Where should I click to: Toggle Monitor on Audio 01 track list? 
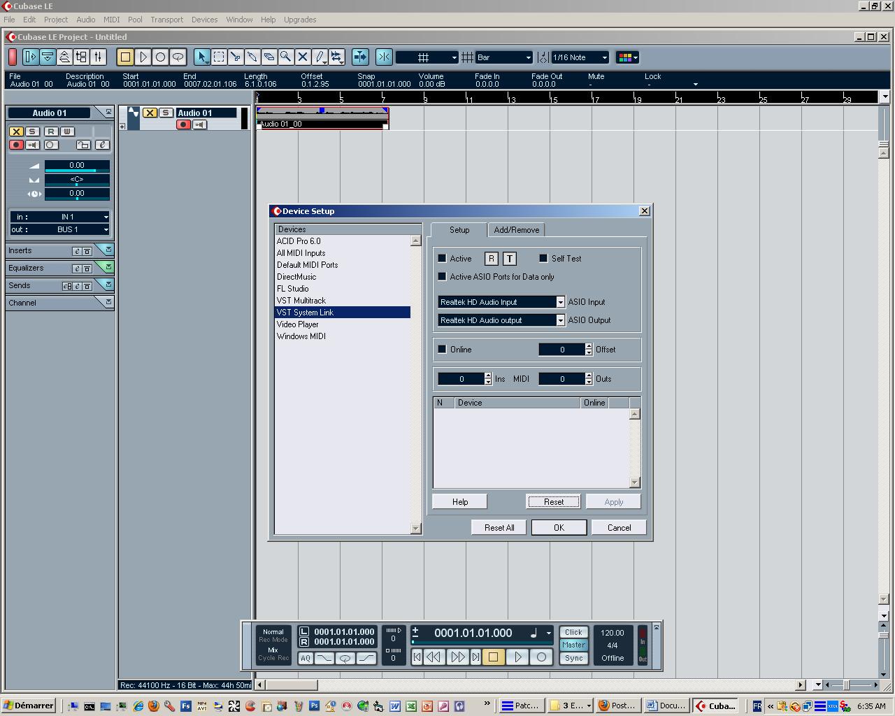click(x=200, y=124)
